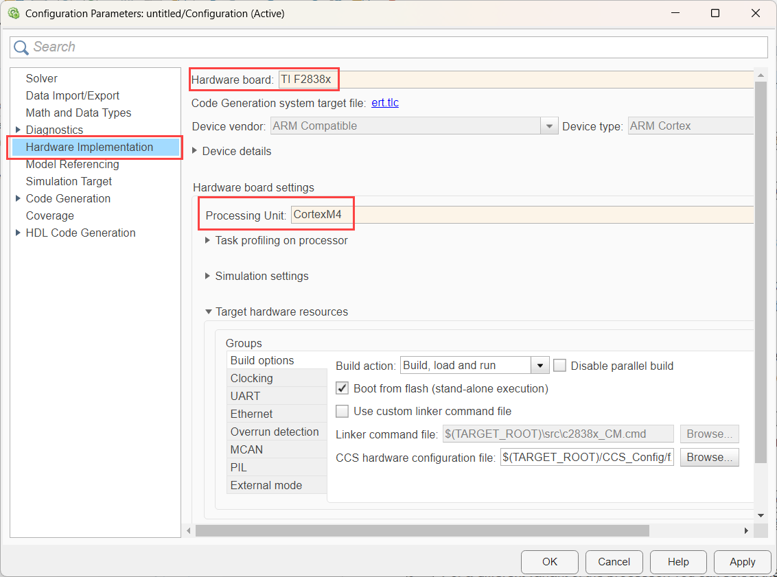Switch to the Clocking group
The height and width of the screenshot is (577, 777).
pyautogui.click(x=251, y=378)
